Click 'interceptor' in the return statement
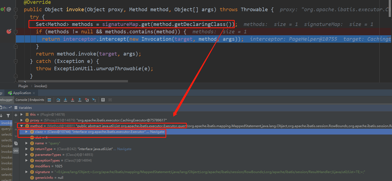The width and height of the screenshot is (392, 181). [x=80, y=39]
